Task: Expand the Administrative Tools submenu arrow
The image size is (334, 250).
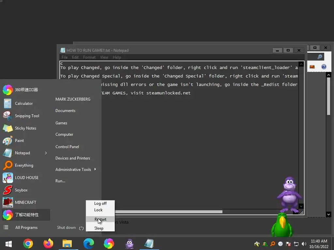Action: [x=95, y=169]
